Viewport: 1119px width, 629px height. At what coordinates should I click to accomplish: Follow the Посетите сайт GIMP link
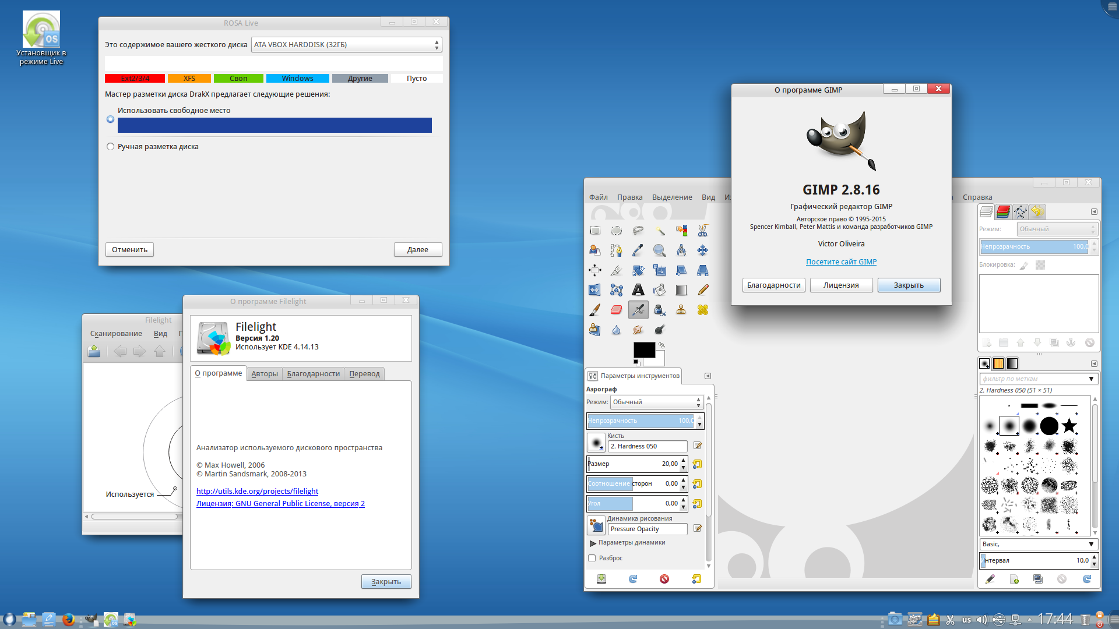[x=841, y=262]
